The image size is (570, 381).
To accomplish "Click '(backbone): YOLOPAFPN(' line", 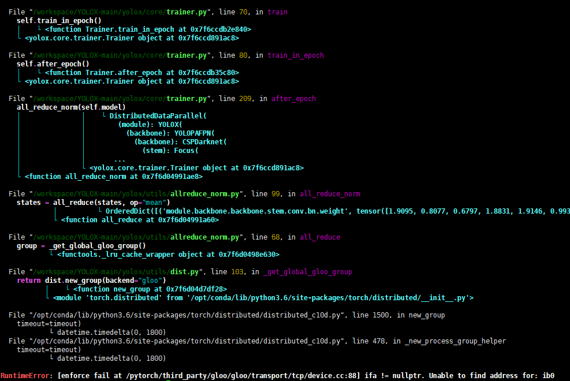I will click(170, 133).
